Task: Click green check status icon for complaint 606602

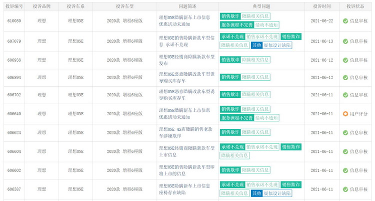Action: 345,170
